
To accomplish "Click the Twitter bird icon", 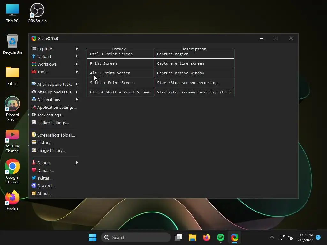I will tap(34, 178).
